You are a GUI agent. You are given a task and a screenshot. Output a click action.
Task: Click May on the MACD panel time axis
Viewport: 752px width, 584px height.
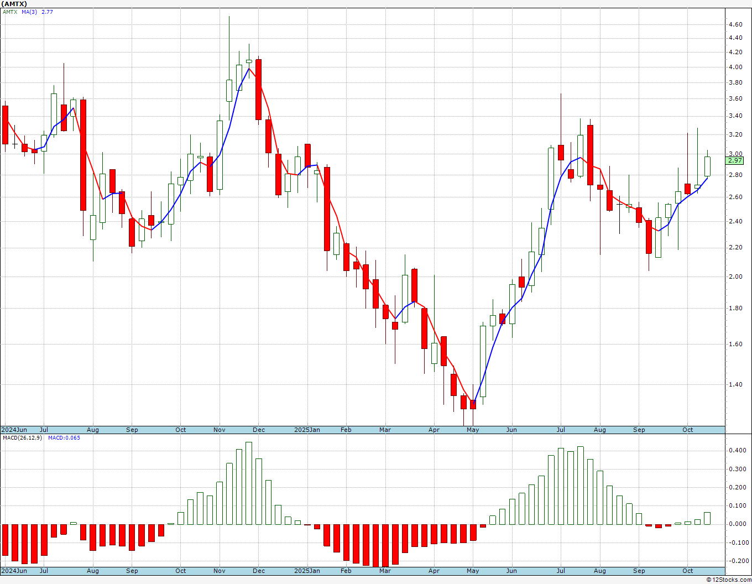[473, 571]
